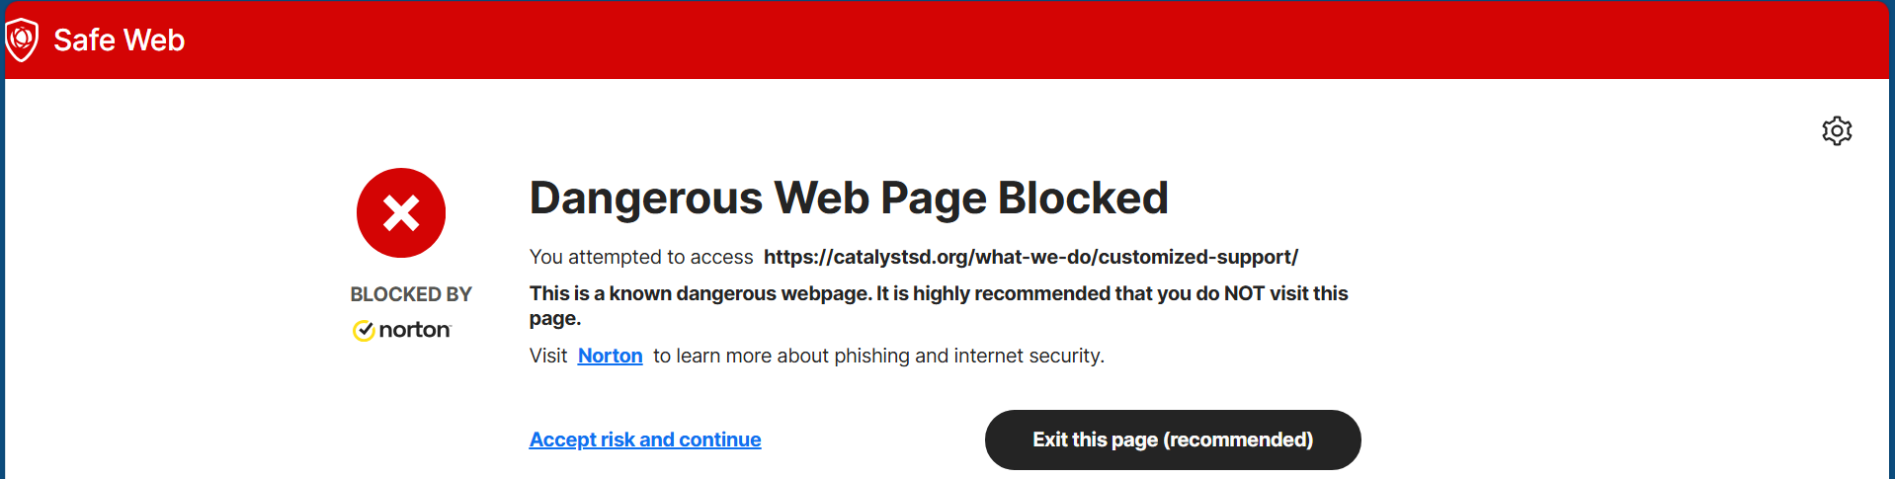This screenshot has width=1895, height=479.
Task: Click the Safe Web shield logo
Action: 22,40
